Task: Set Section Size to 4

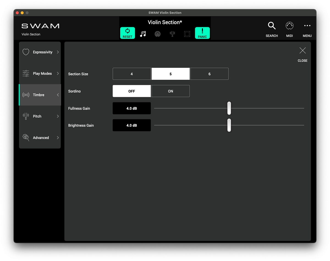Action: point(132,74)
